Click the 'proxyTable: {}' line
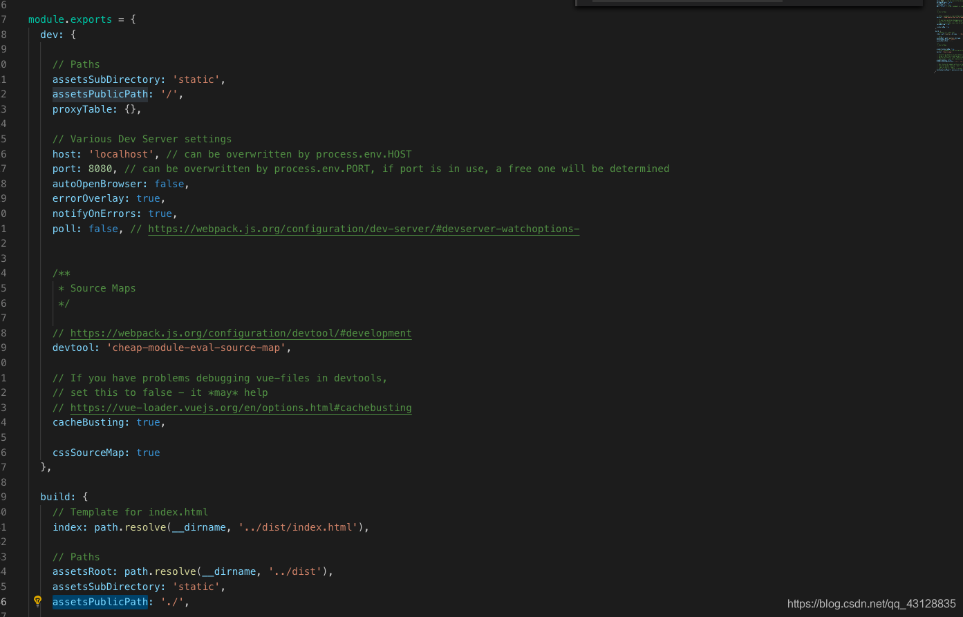 pos(97,109)
